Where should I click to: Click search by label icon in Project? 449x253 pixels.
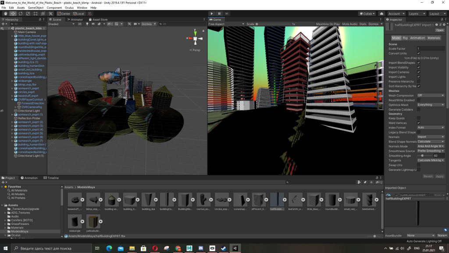click(365, 182)
